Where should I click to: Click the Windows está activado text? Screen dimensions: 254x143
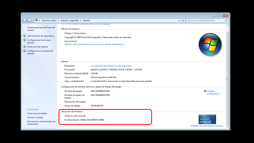[75, 116]
